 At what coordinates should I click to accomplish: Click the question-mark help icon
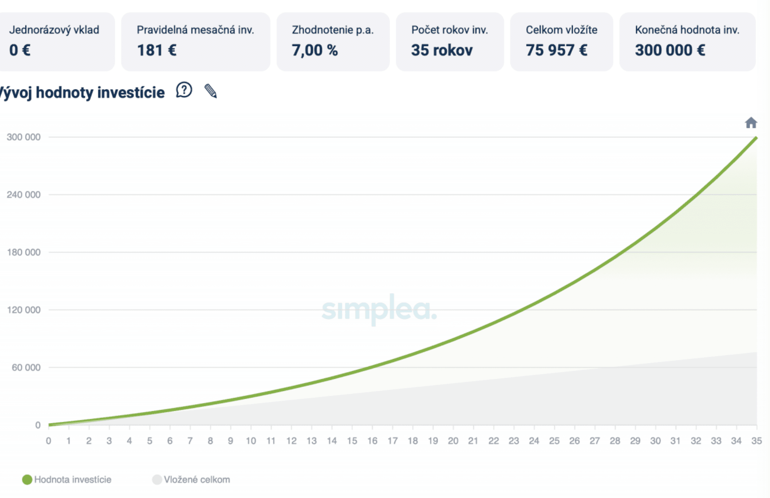[184, 90]
